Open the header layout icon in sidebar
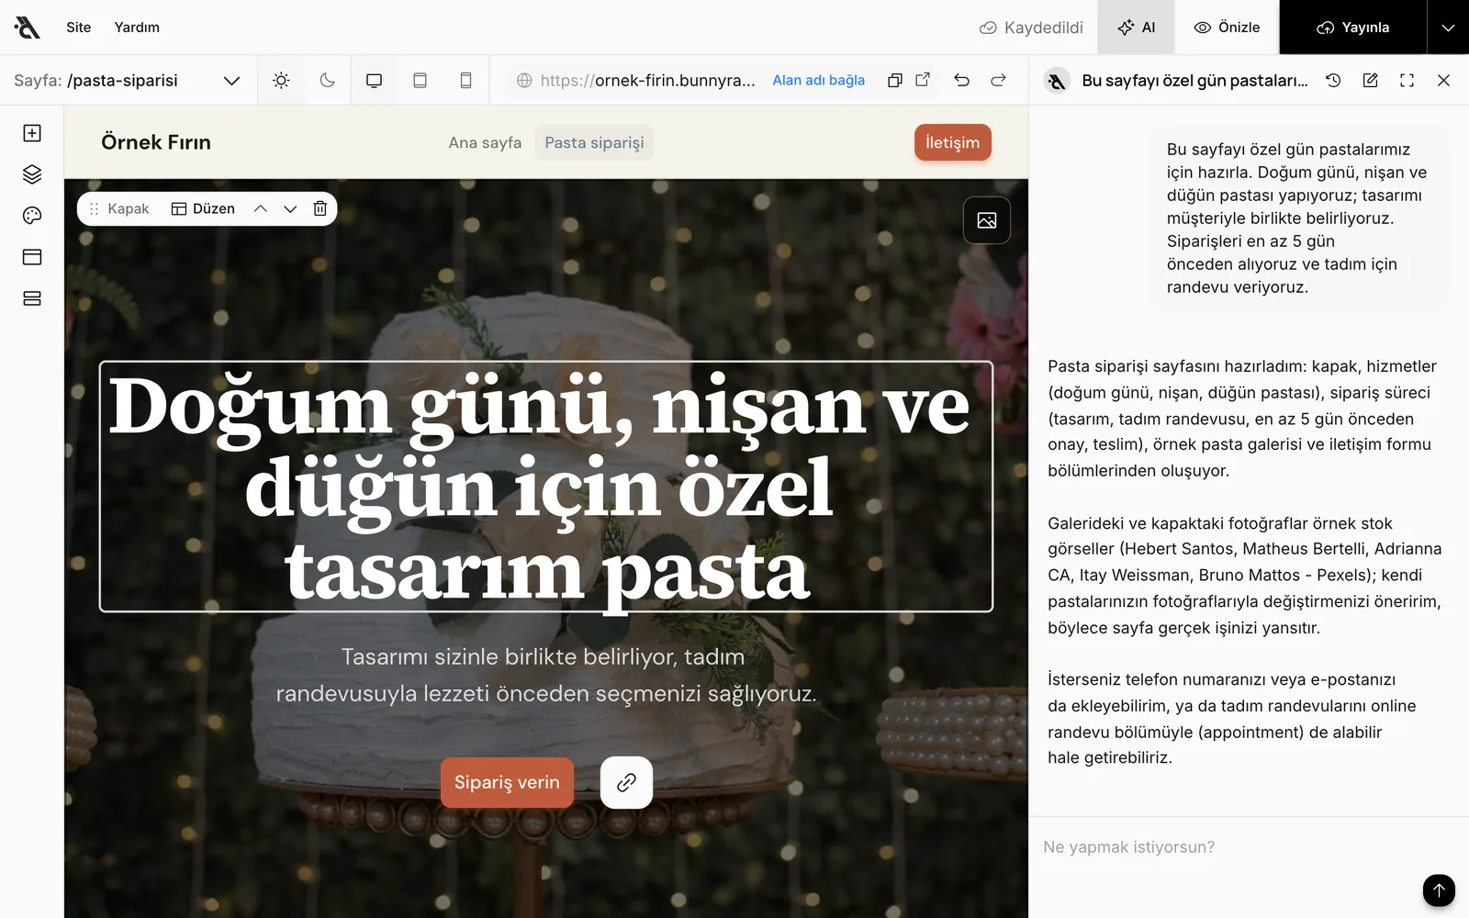1469x918 pixels. click(x=32, y=257)
